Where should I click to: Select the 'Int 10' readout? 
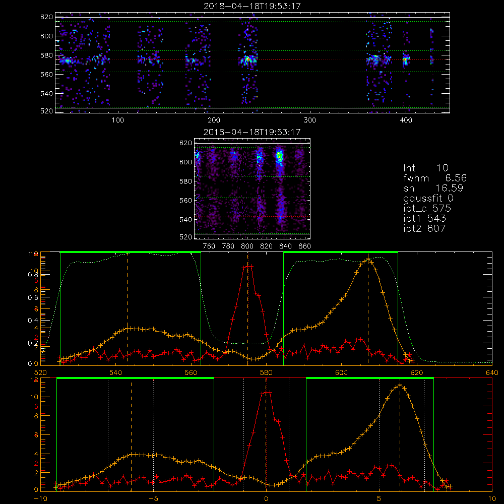pyautogui.click(x=425, y=168)
